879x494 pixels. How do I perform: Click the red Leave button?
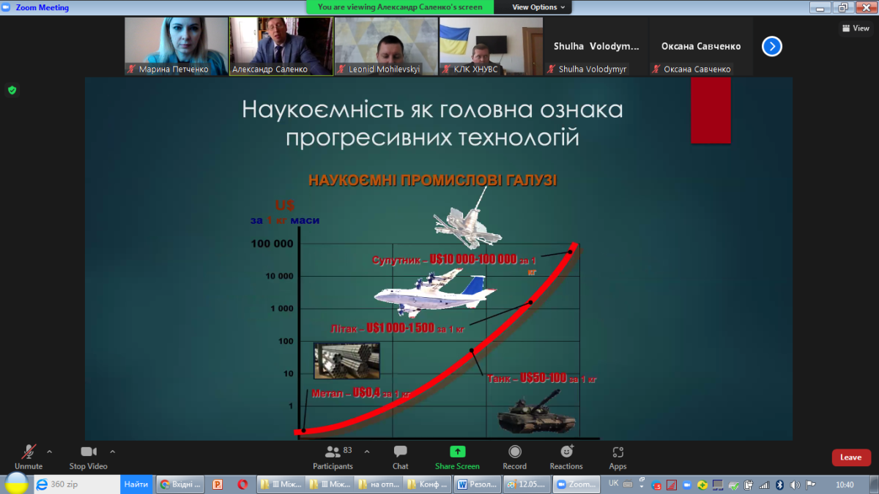[x=850, y=457]
